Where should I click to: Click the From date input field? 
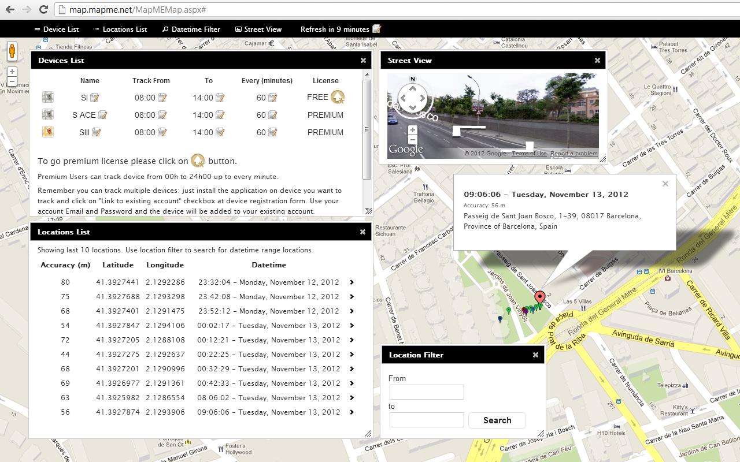[x=427, y=392]
